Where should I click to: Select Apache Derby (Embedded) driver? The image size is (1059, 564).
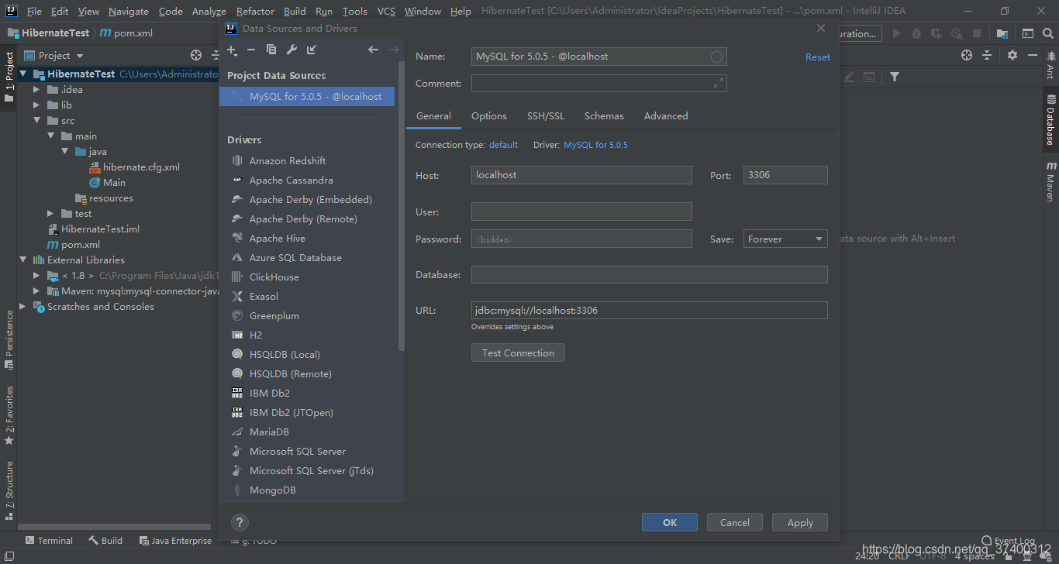311,199
